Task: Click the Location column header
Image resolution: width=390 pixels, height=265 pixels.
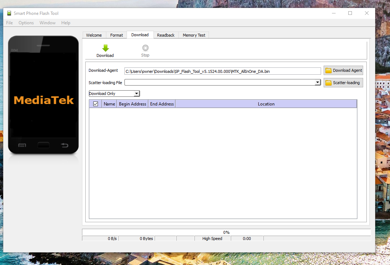Action: (266, 104)
